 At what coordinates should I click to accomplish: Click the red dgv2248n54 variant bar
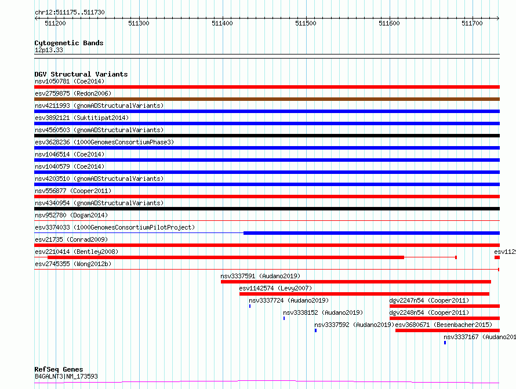click(x=445, y=318)
